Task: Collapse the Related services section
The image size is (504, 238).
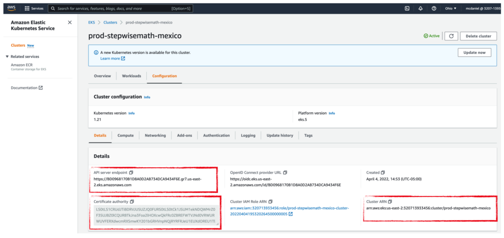Action: (7, 57)
